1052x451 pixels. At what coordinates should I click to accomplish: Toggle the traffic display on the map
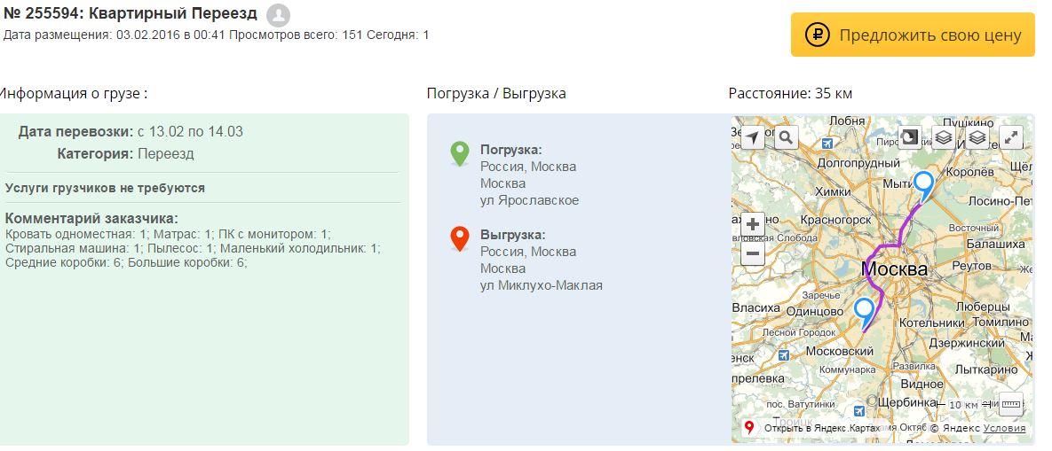point(910,137)
